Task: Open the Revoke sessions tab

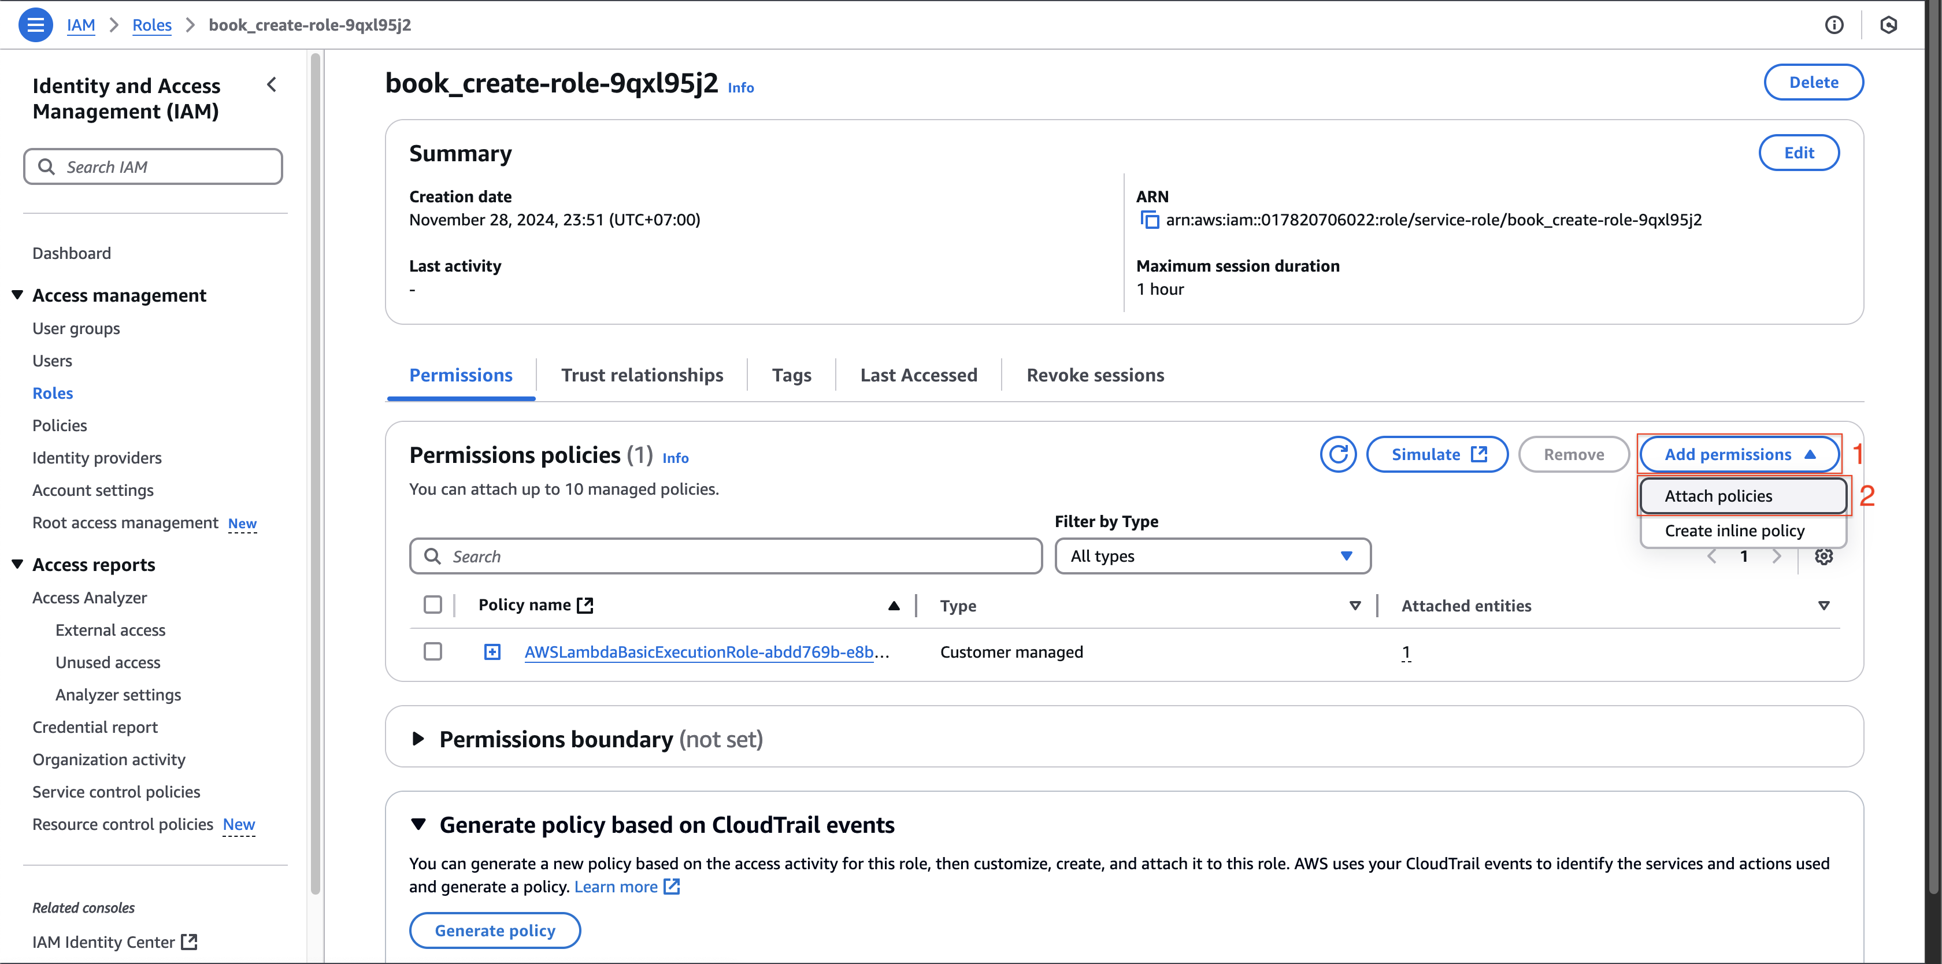Action: coord(1095,375)
